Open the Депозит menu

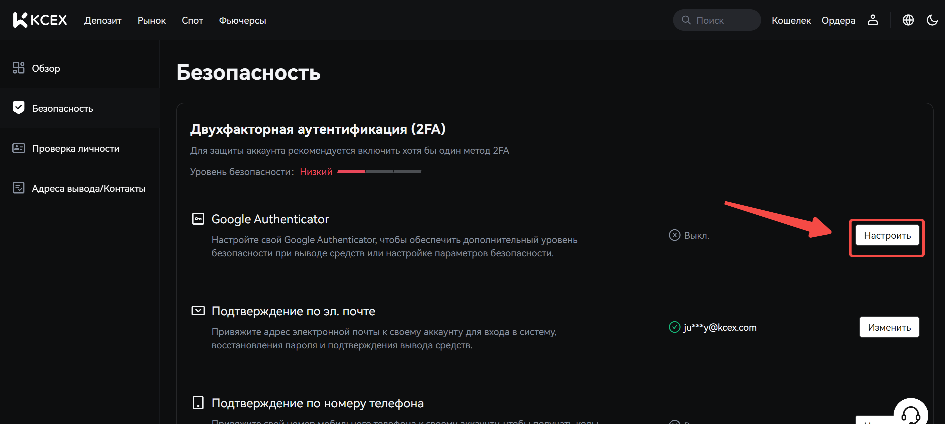click(x=103, y=21)
